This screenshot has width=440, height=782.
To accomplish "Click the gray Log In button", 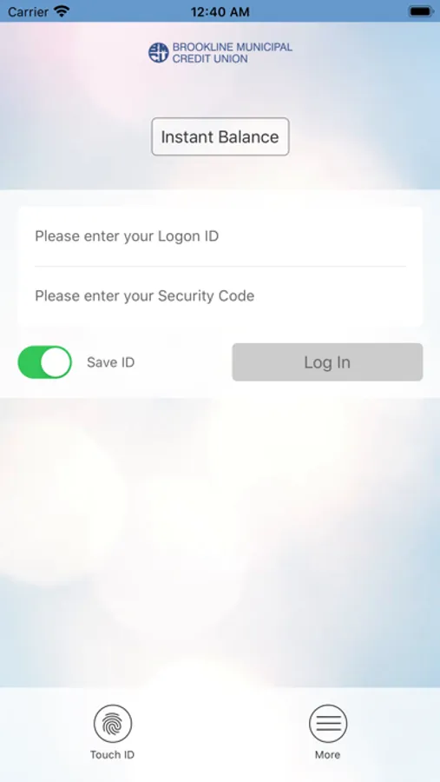I will pos(327,362).
